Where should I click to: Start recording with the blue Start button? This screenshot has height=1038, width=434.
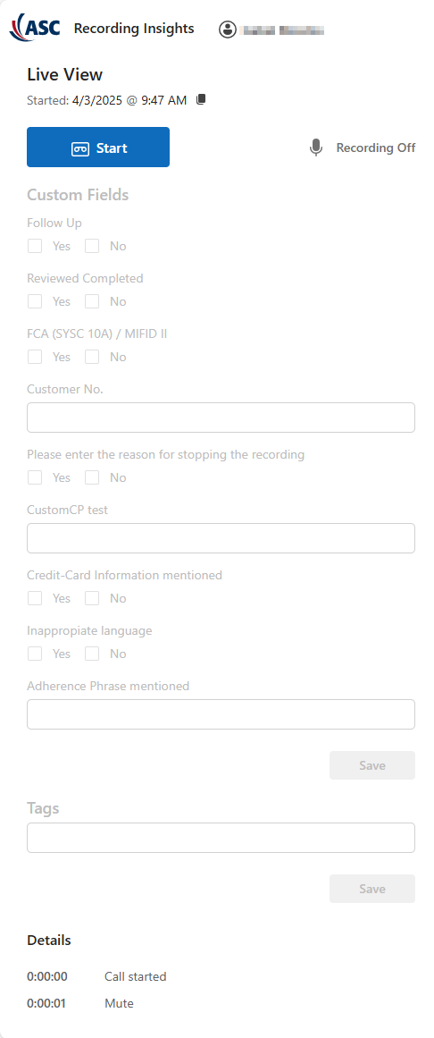pos(98,147)
